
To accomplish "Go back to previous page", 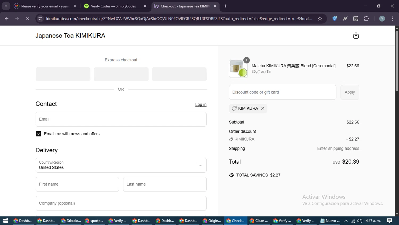I will click(x=7, y=19).
